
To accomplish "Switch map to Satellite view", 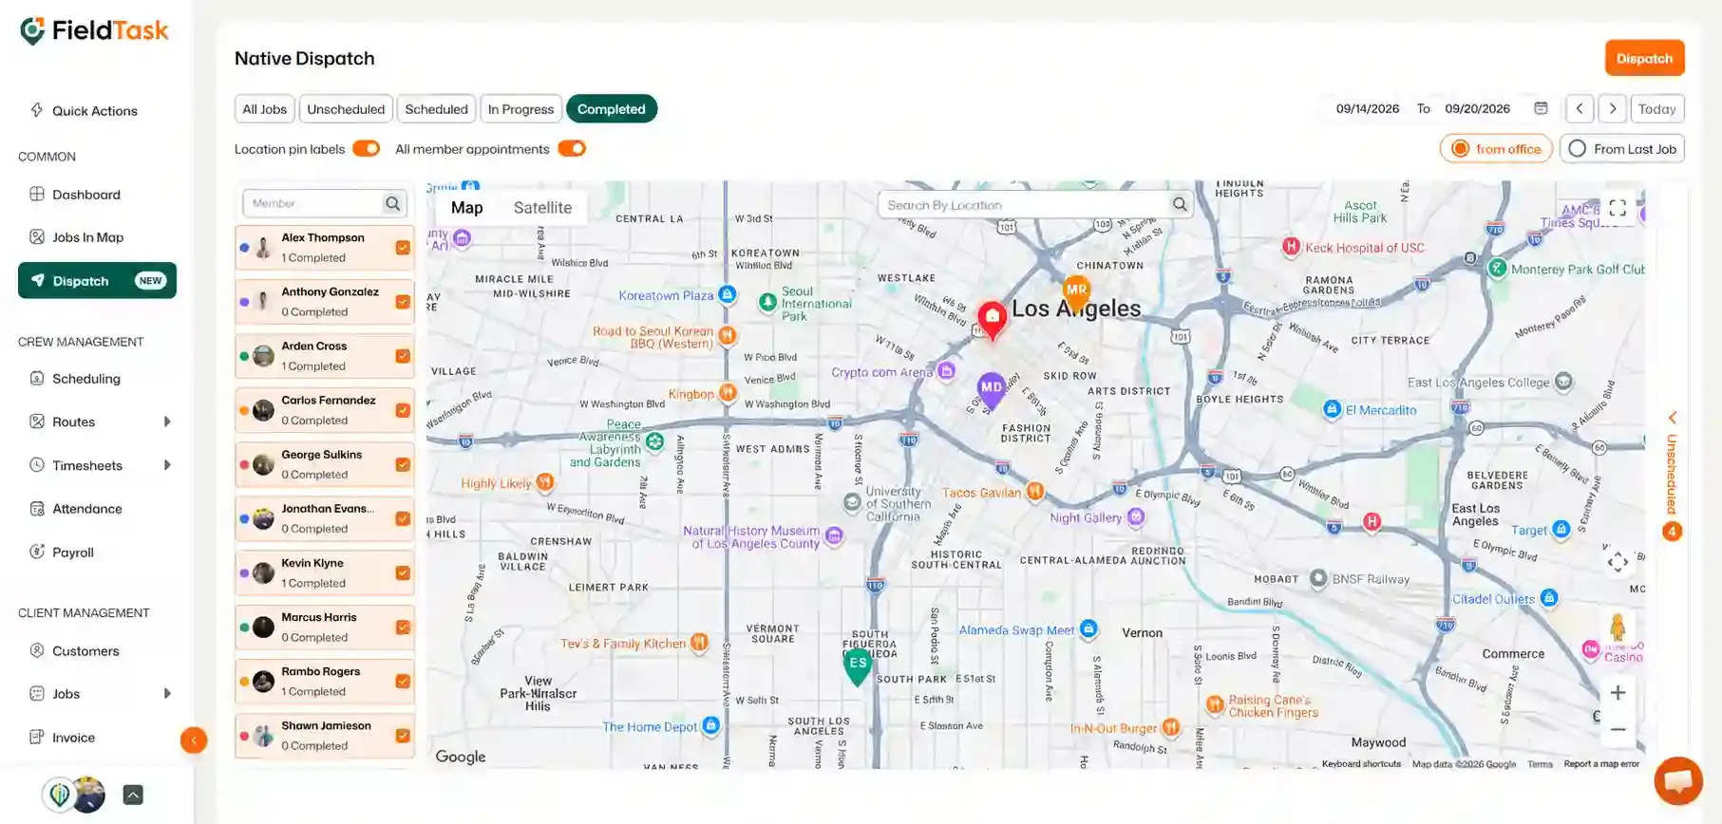I will [542, 208].
